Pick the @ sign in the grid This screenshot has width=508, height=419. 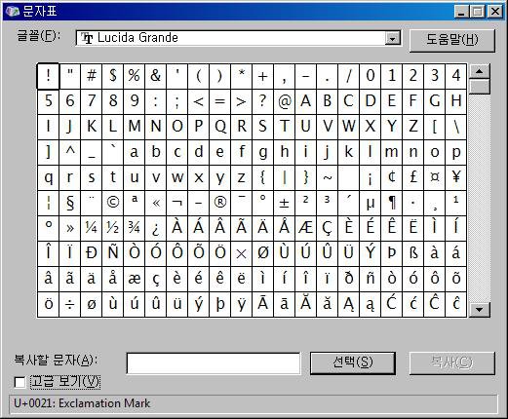[285, 101]
